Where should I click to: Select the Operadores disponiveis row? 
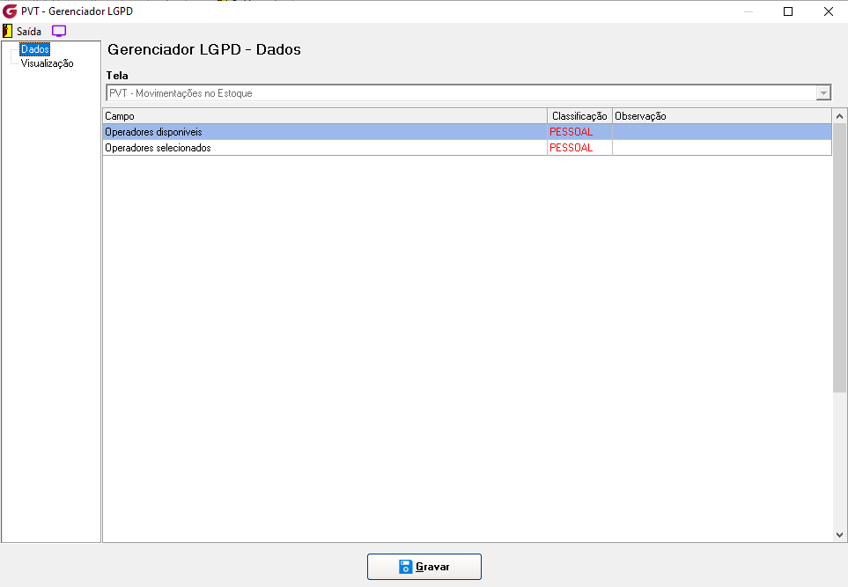coord(468,132)
